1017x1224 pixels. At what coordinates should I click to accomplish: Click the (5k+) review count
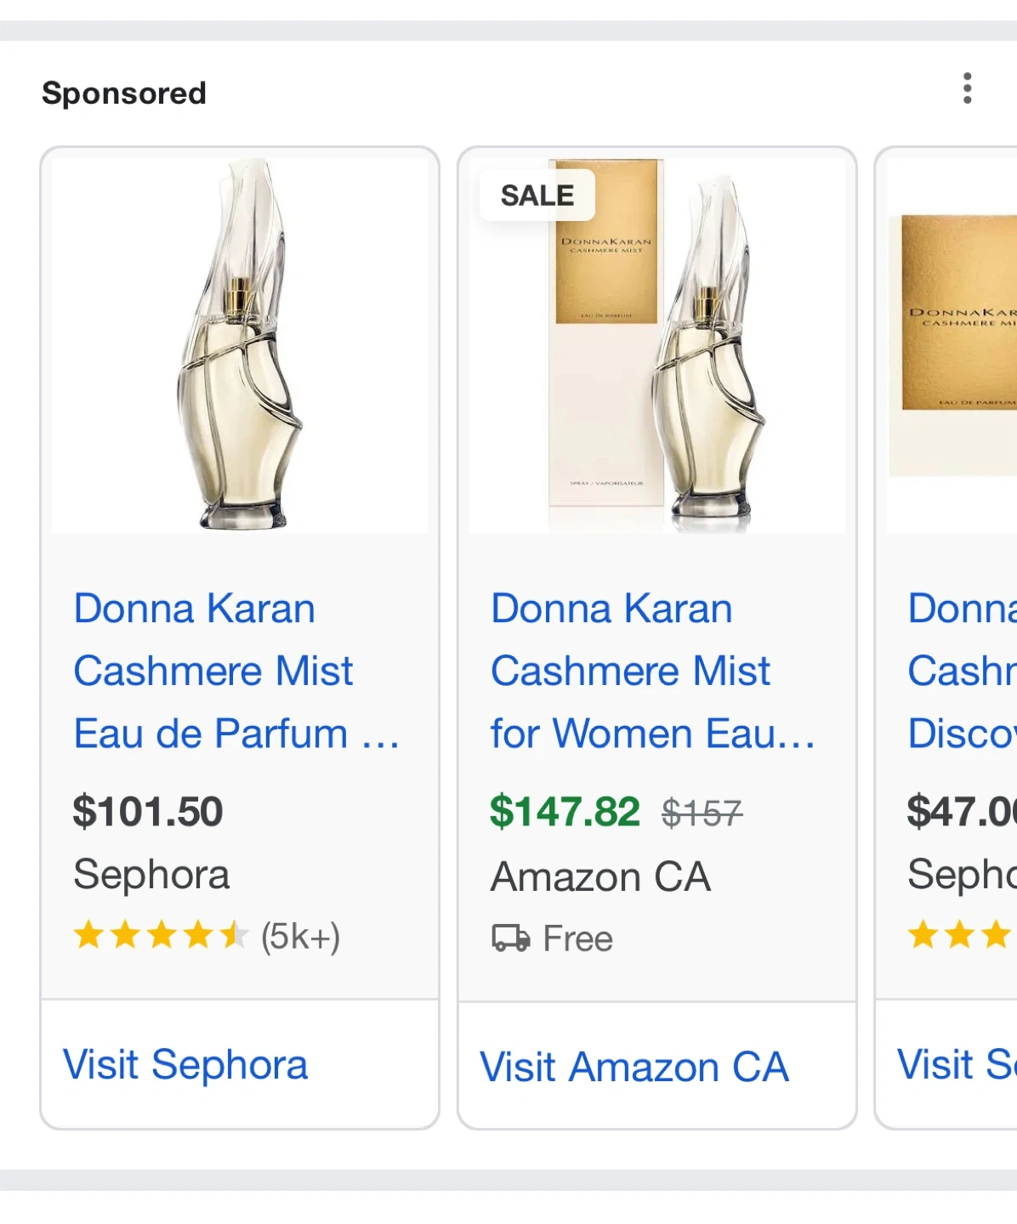(x=300, y=936)
